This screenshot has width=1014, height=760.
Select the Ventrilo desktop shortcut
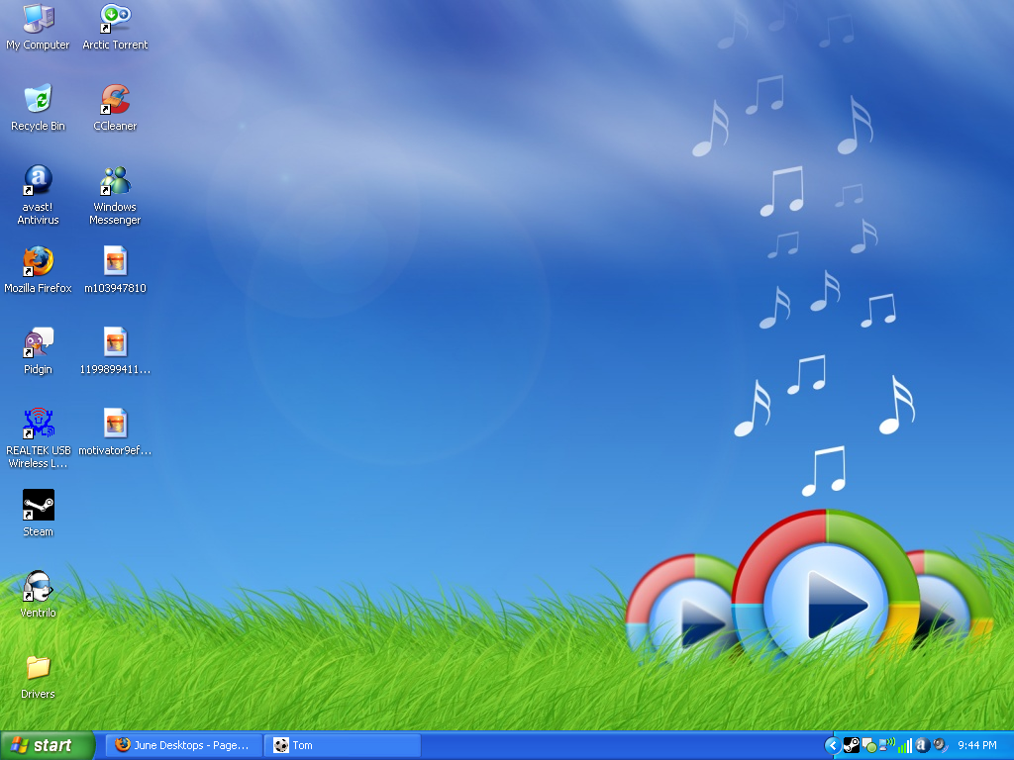click(x=38, y=595)
